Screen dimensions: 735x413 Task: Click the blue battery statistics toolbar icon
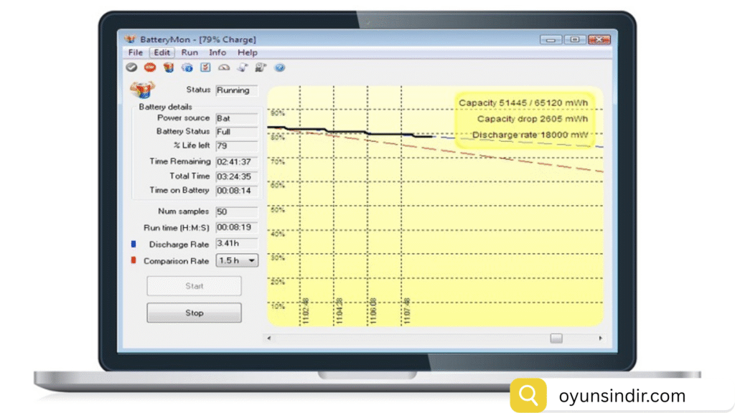pos(187,67)
